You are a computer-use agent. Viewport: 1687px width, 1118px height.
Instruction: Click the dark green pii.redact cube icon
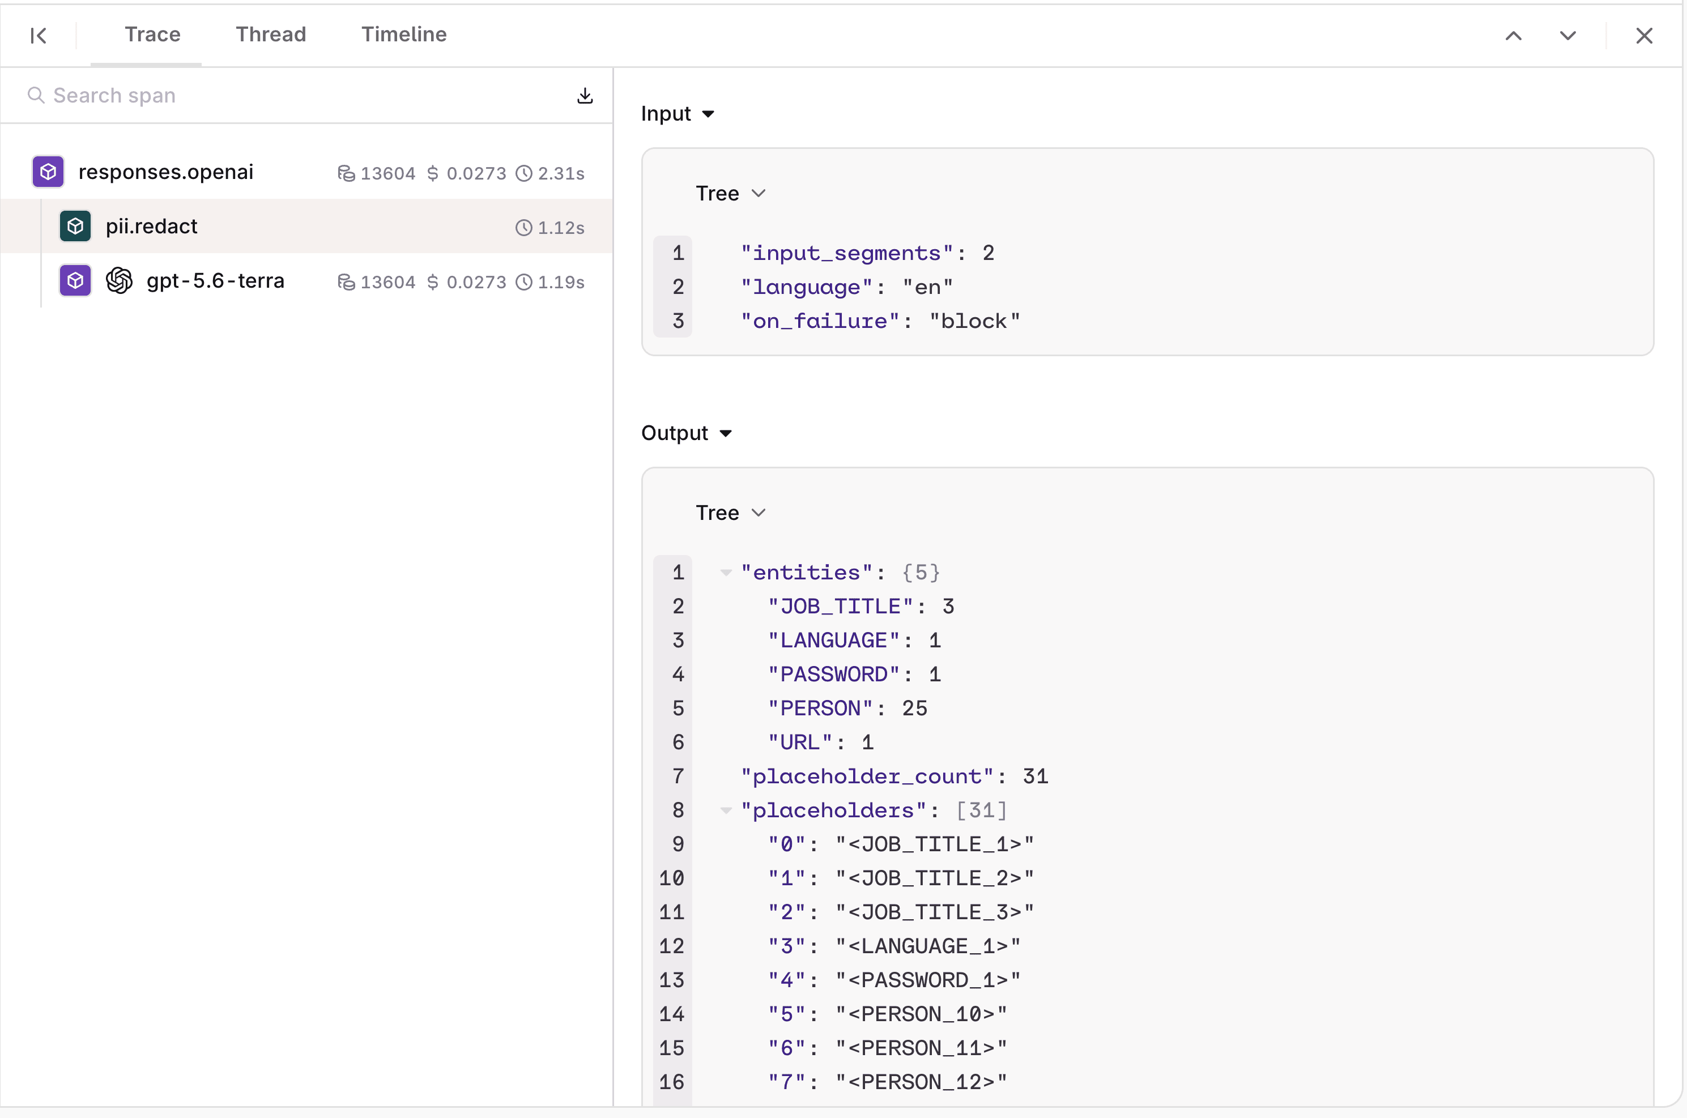click(75, 226)
